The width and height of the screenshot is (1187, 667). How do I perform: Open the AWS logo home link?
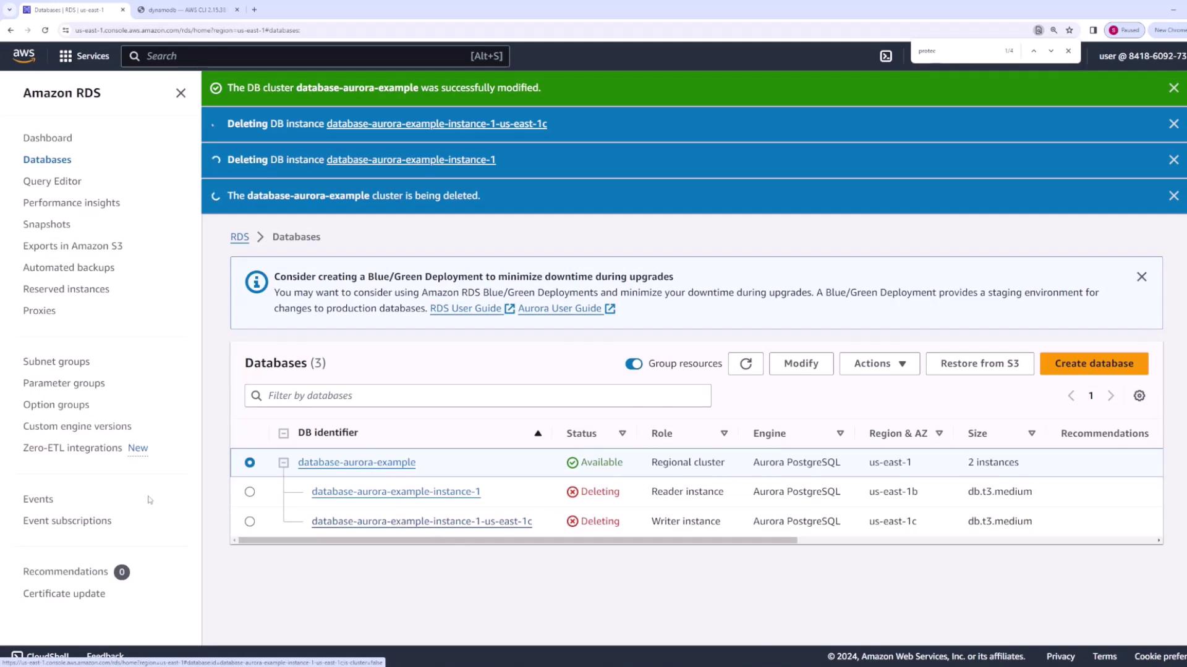pos(24,56)
